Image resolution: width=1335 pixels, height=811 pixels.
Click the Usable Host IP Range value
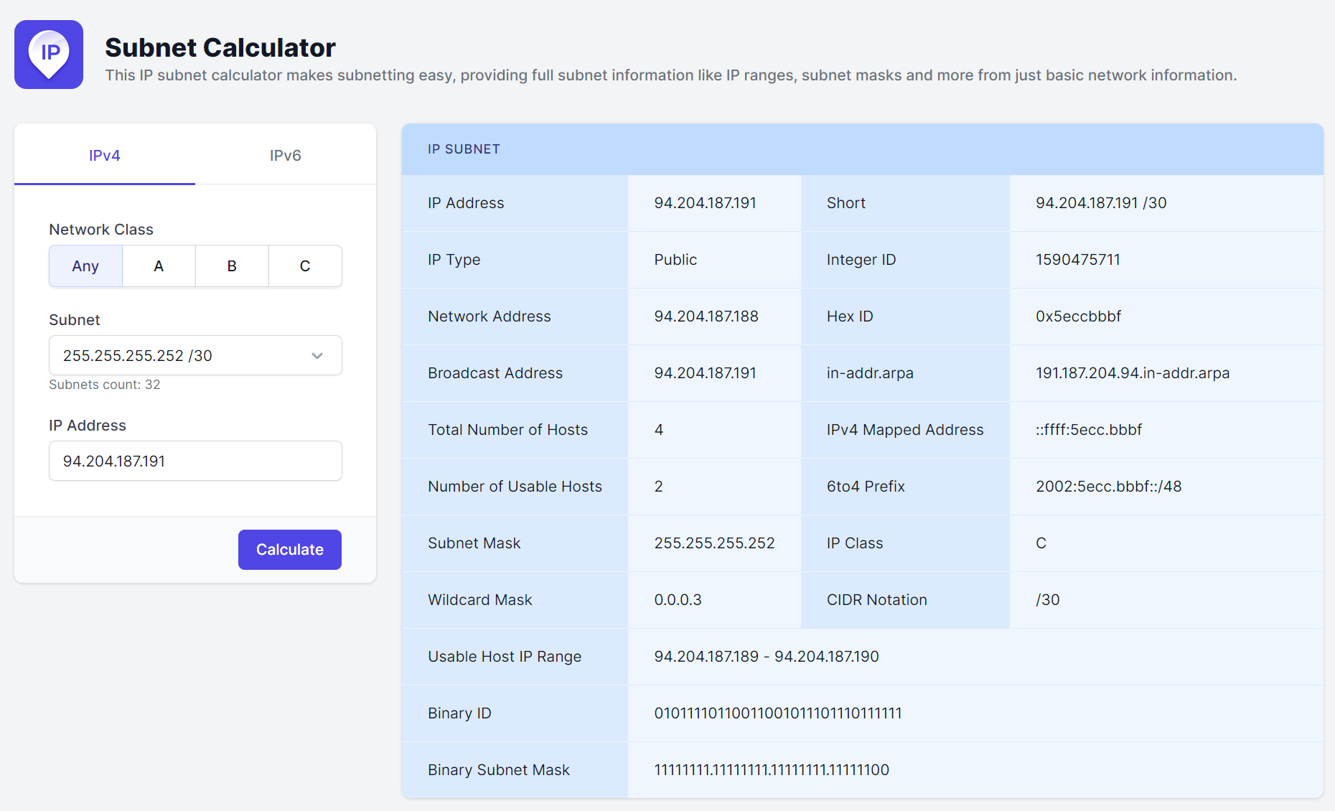766,657
